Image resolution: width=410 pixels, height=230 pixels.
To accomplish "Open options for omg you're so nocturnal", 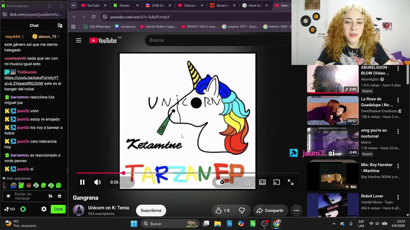I will tap(398, 132).
